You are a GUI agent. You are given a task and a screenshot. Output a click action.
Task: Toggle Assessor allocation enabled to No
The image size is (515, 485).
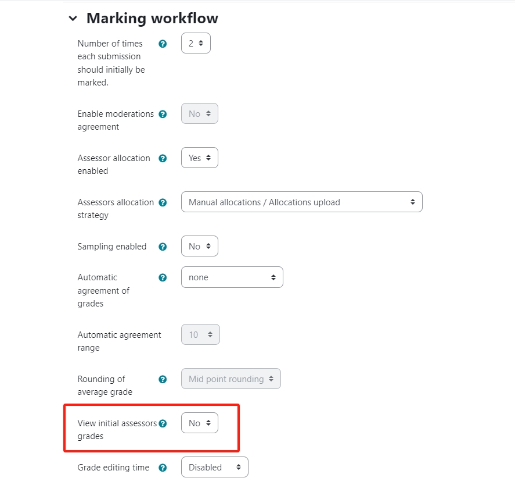click(x=199, y=158)
